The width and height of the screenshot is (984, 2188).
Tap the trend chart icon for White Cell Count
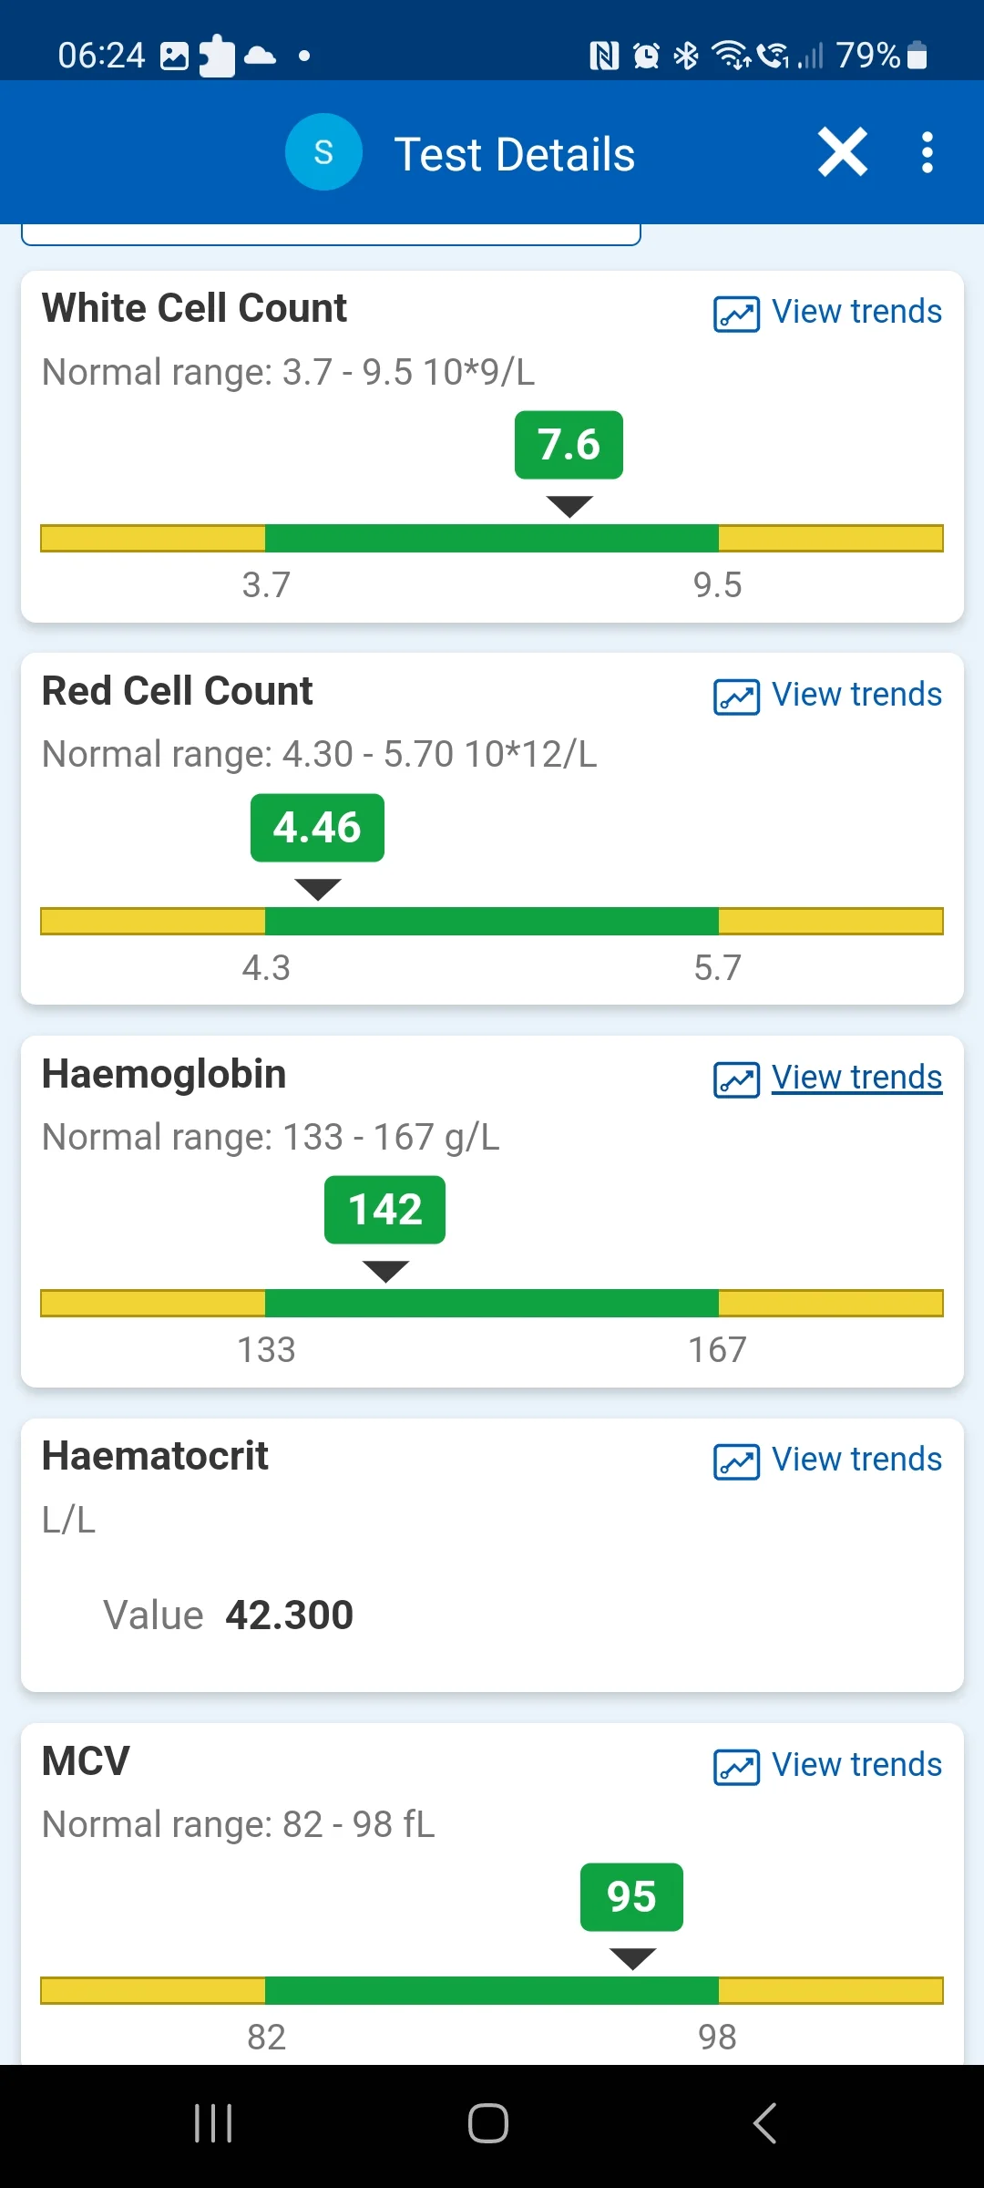point(736,314)
